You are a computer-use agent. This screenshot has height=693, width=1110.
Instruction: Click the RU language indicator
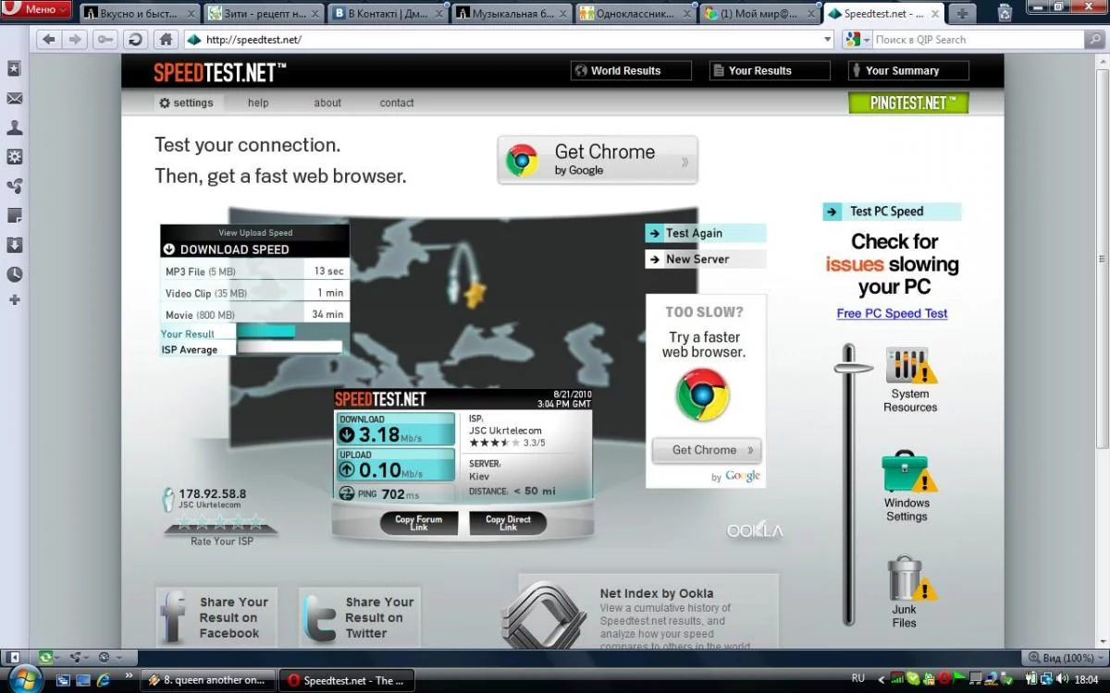click(857, 679)
